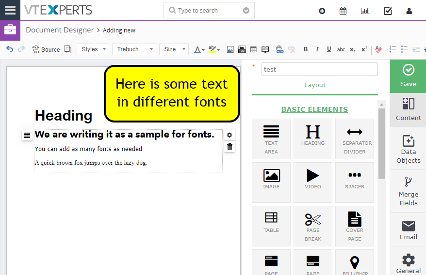Open the user profile icon
426x275 pixels.
409,11
